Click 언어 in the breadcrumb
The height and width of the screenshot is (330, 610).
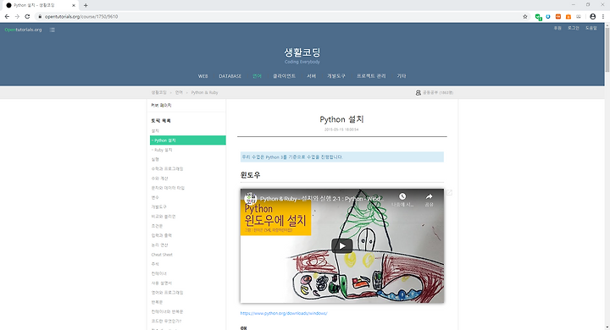[179, 92]
